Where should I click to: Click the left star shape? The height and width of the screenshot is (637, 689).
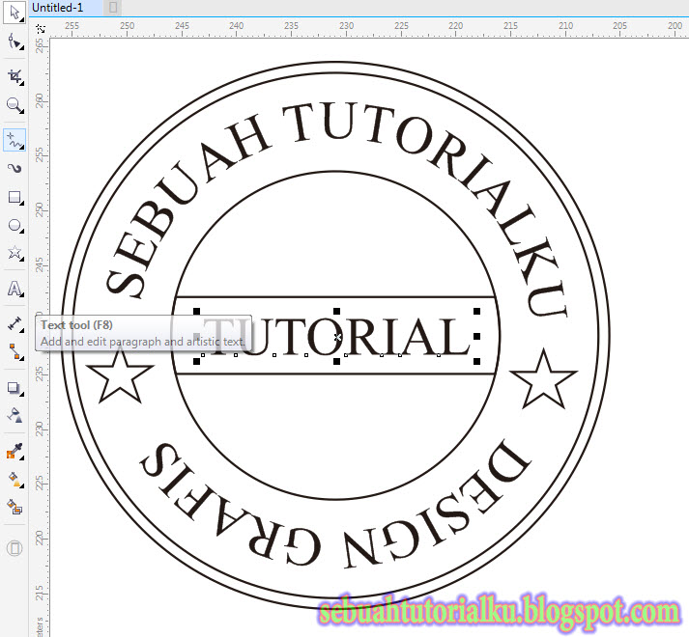(120, 376)
